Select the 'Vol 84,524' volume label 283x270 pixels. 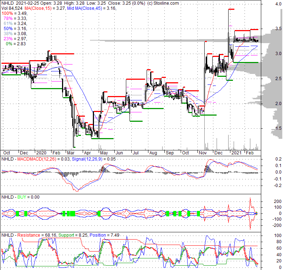tap(12, 8)
